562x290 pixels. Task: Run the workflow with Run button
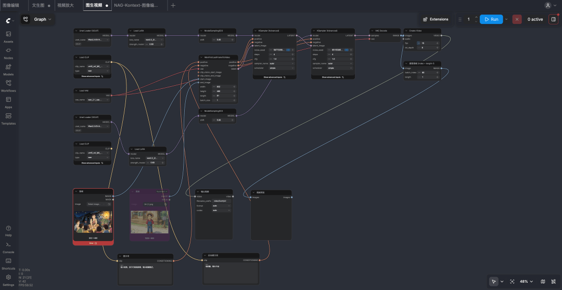pyautogui.click(x=491, y=19)
